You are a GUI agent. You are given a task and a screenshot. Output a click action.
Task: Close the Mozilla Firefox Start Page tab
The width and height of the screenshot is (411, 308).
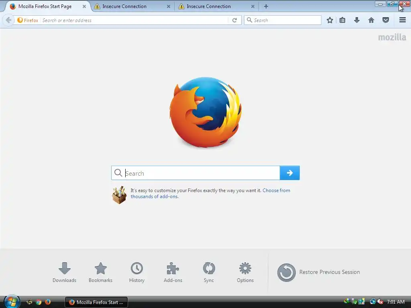pos(84,6)
